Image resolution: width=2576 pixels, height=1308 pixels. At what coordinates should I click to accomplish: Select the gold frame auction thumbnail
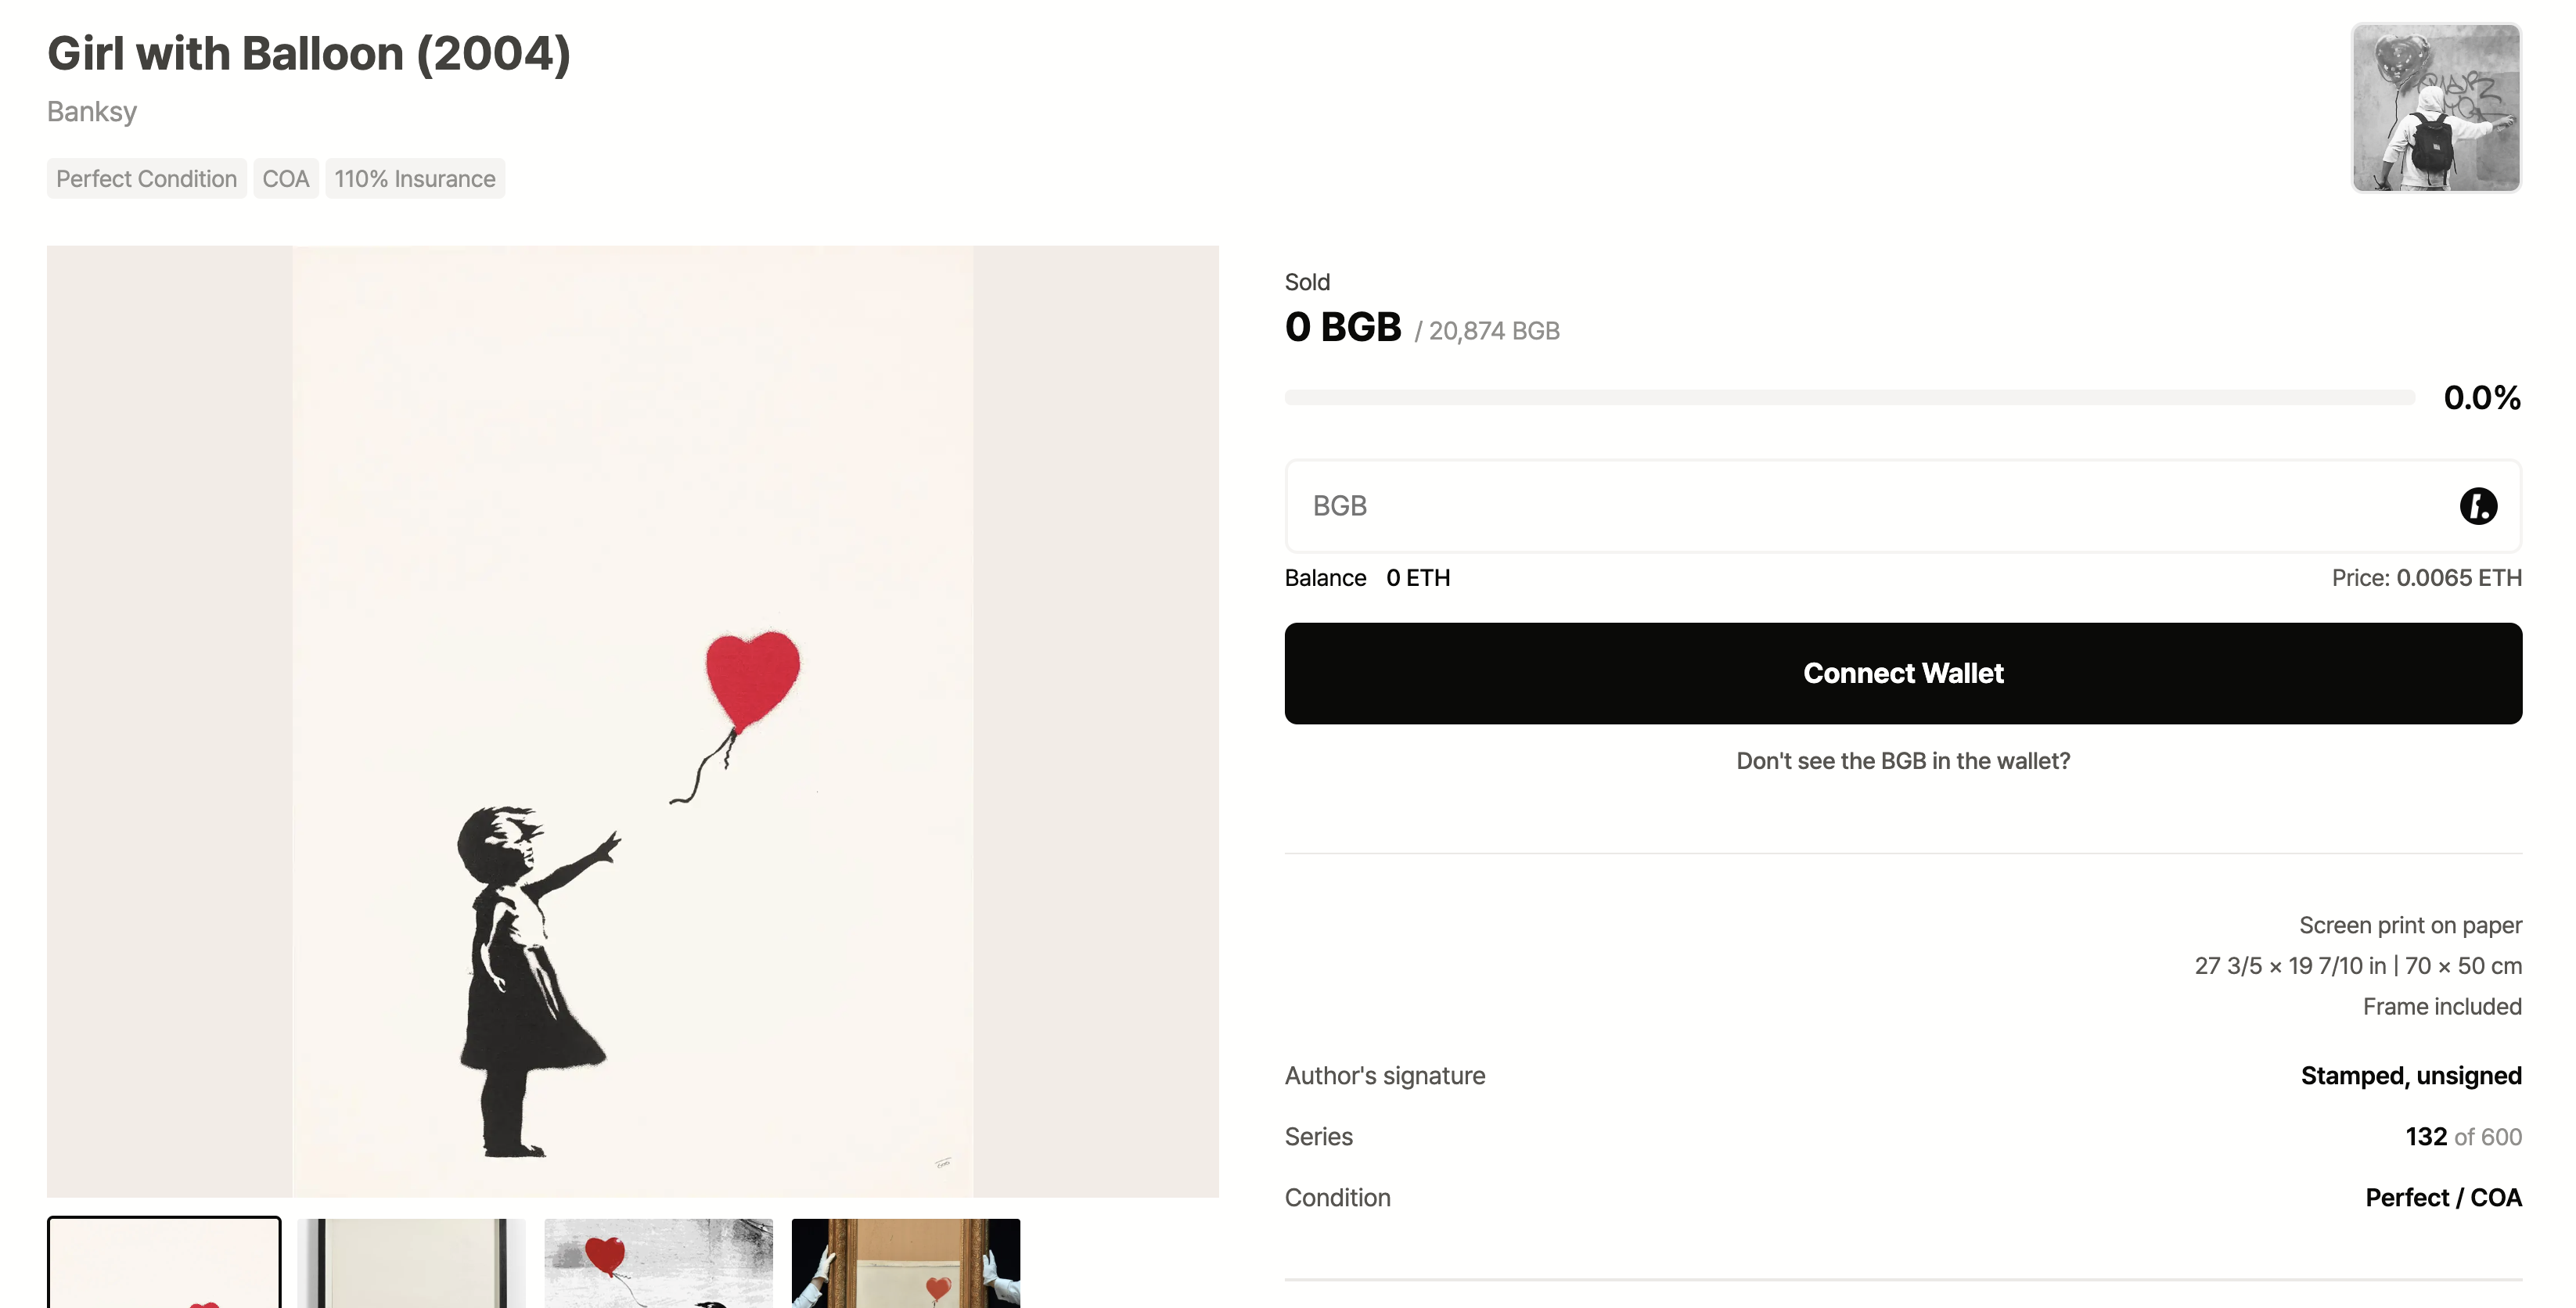tap(906, 1262)
